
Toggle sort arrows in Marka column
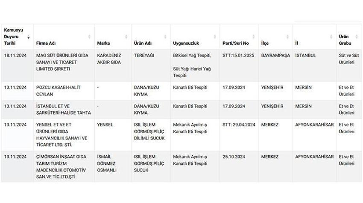[x=126, y=37]
